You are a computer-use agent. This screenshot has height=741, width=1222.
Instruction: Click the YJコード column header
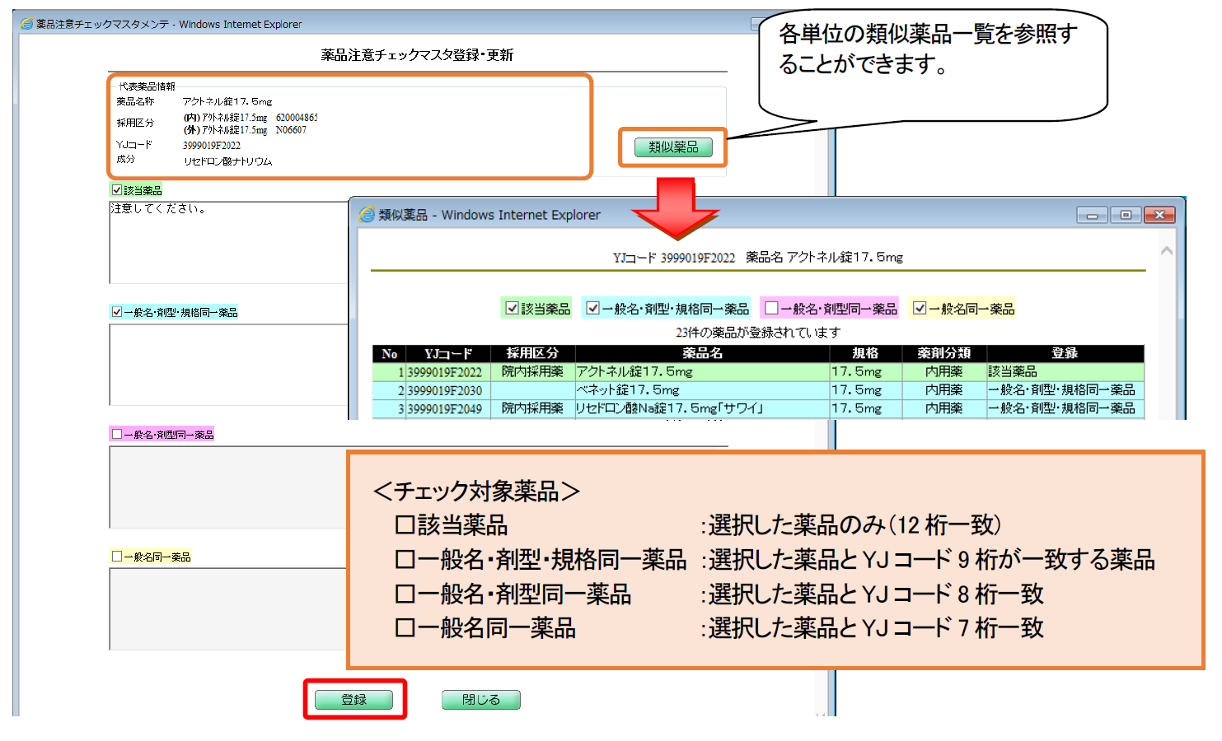447,353
